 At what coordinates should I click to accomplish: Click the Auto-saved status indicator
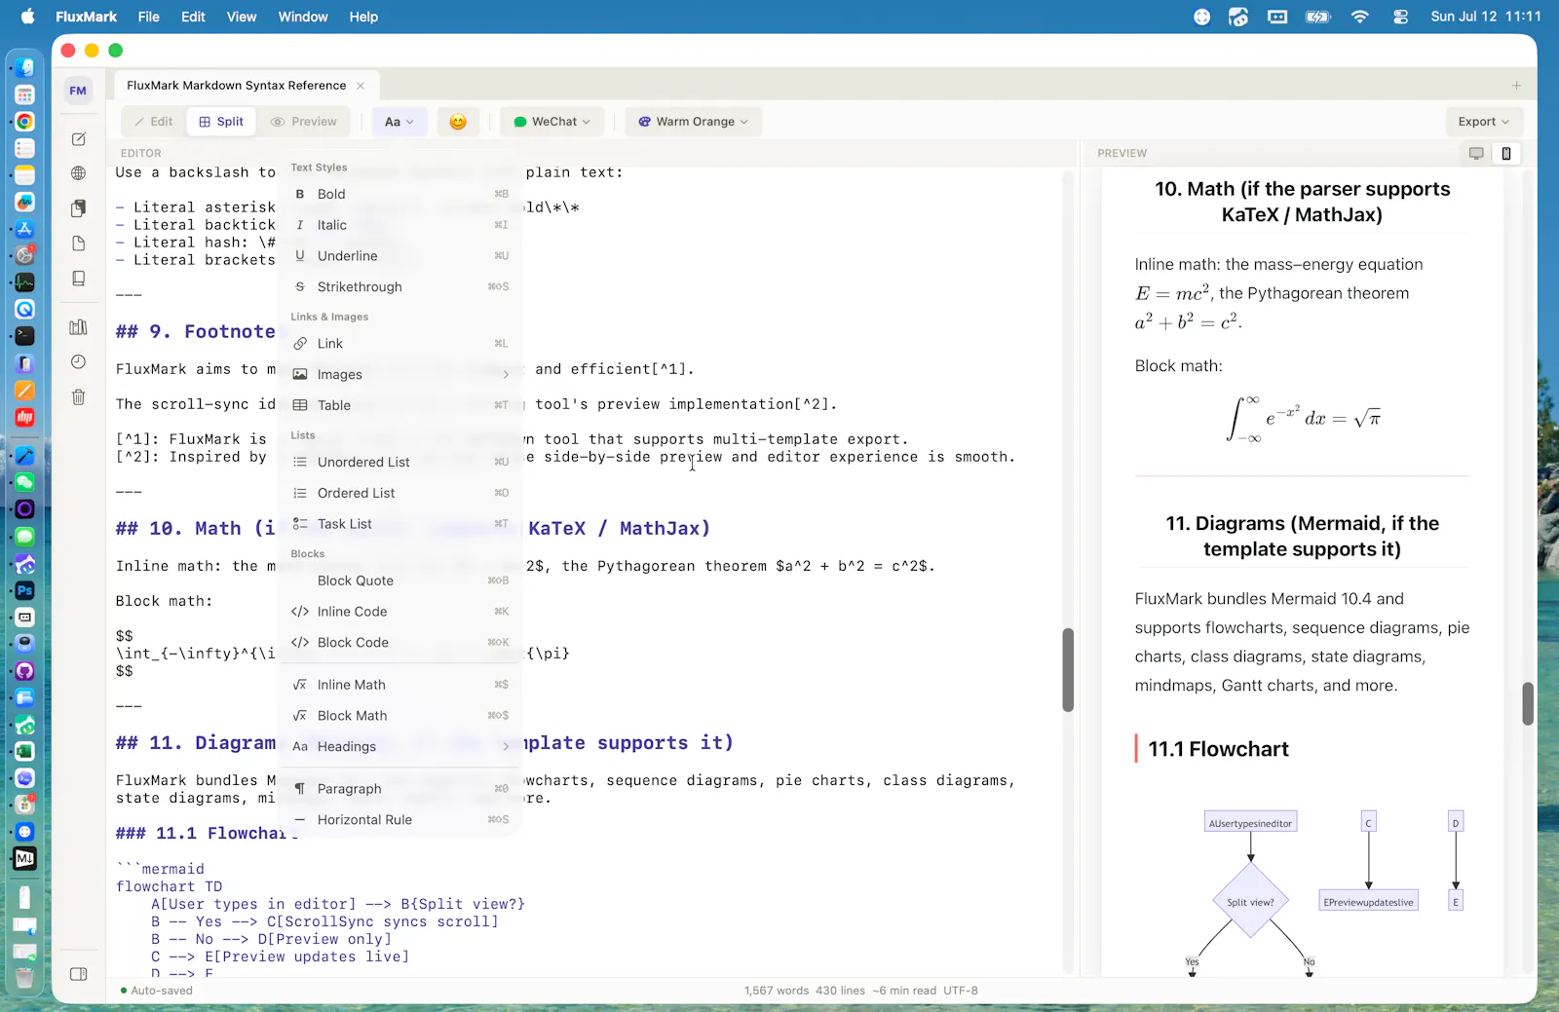(x=157, y=991)
